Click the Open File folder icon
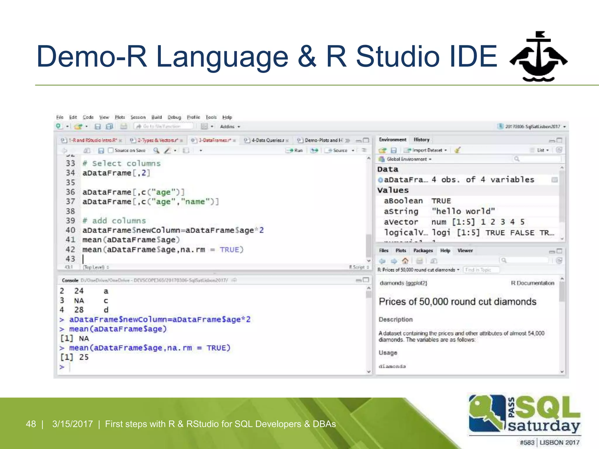 pyautogui.click(x=78, y=126)
